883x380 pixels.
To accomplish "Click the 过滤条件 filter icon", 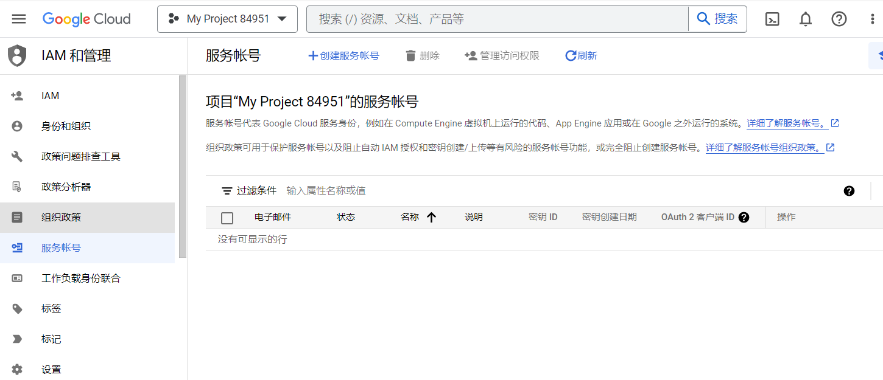I will [x=227, y=191].
